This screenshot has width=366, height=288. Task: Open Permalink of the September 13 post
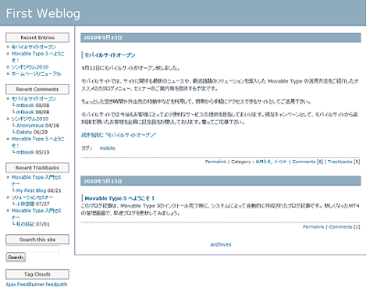(x=215, y=162)
